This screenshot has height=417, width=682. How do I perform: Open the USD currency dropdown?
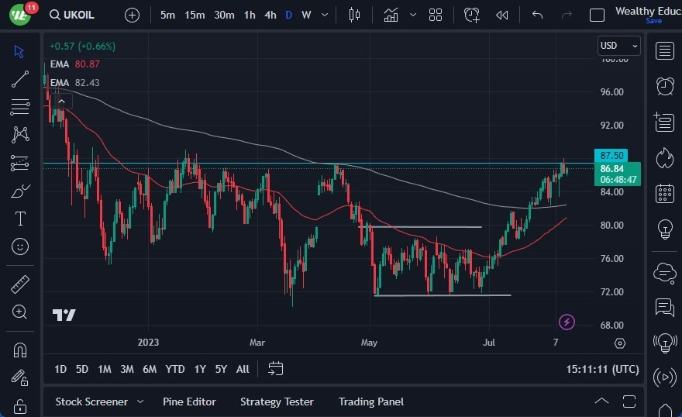coord(618,46)
